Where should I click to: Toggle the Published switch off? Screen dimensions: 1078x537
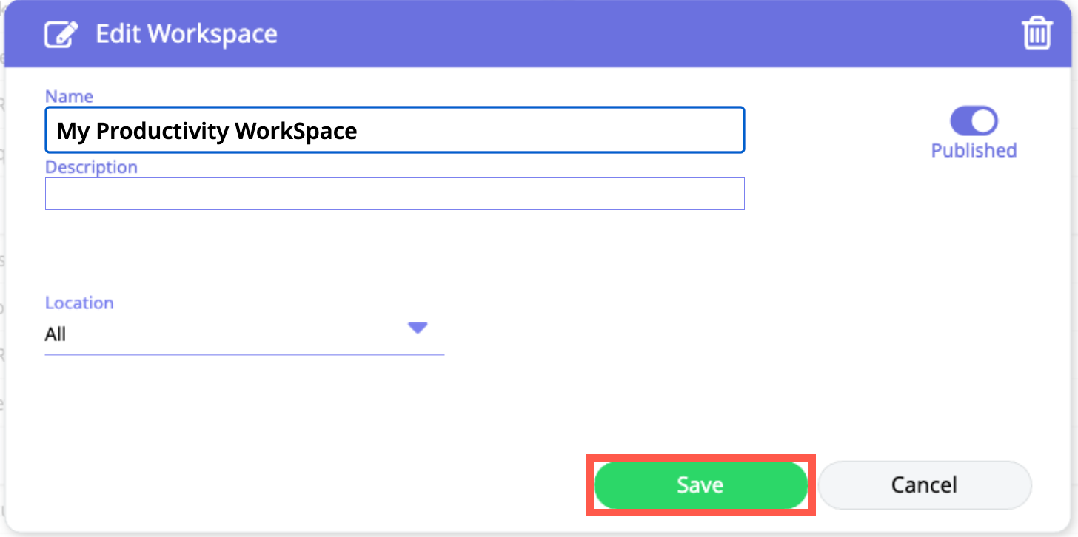tap(974, 121)
